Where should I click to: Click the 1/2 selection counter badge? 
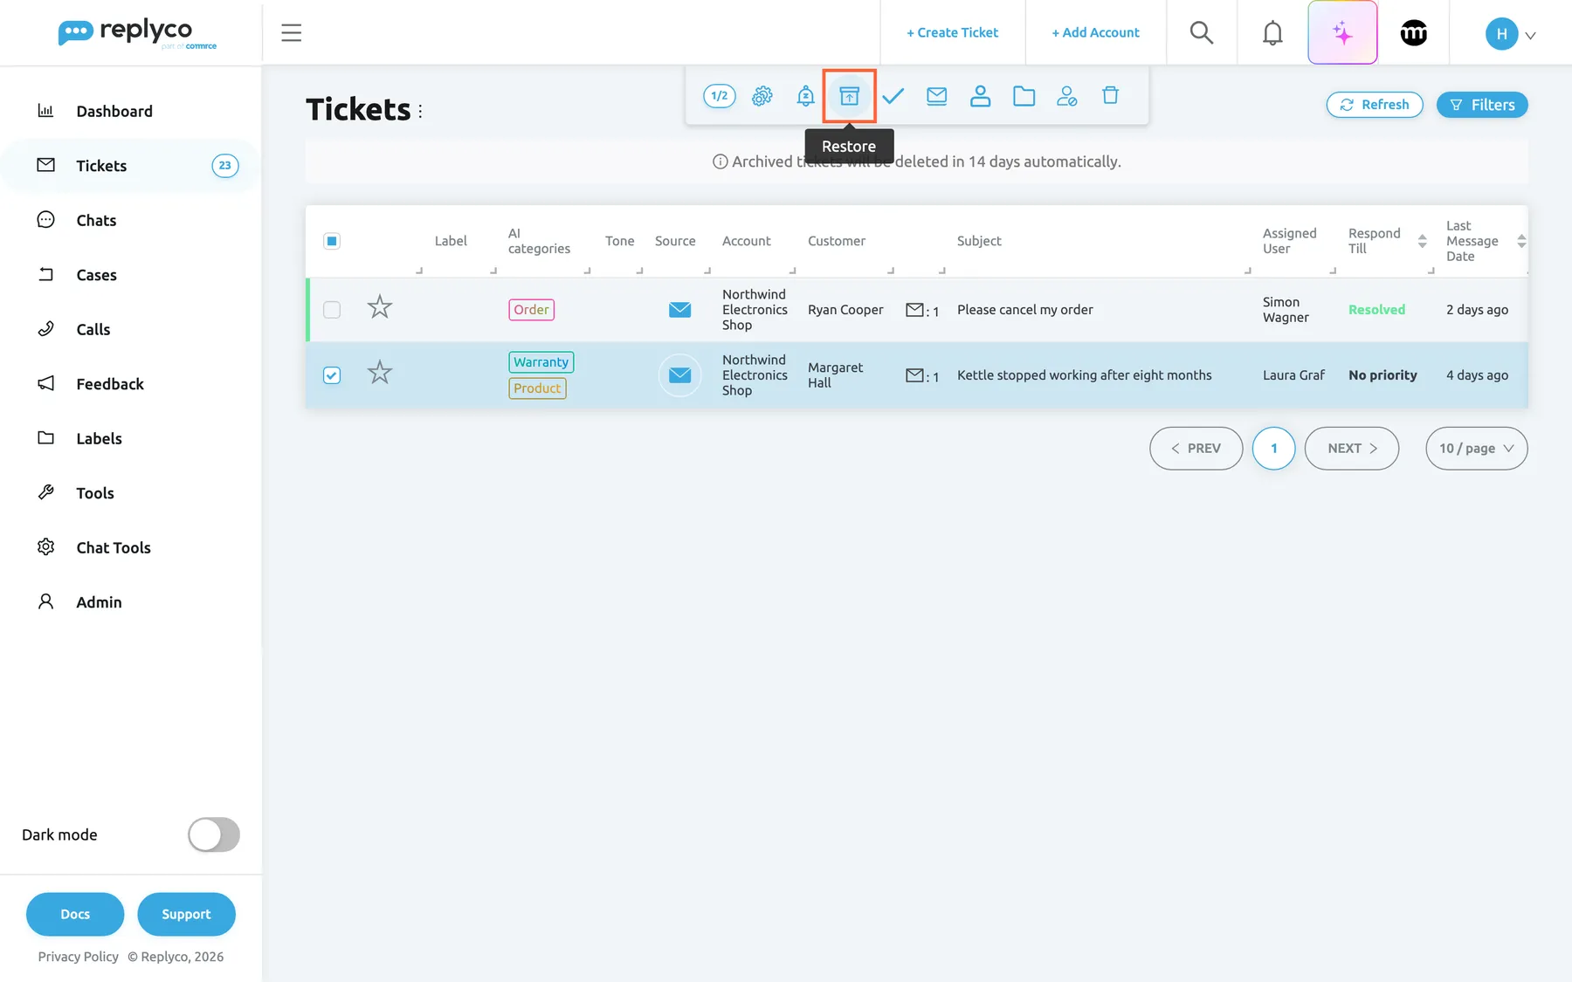click(720, 96)
